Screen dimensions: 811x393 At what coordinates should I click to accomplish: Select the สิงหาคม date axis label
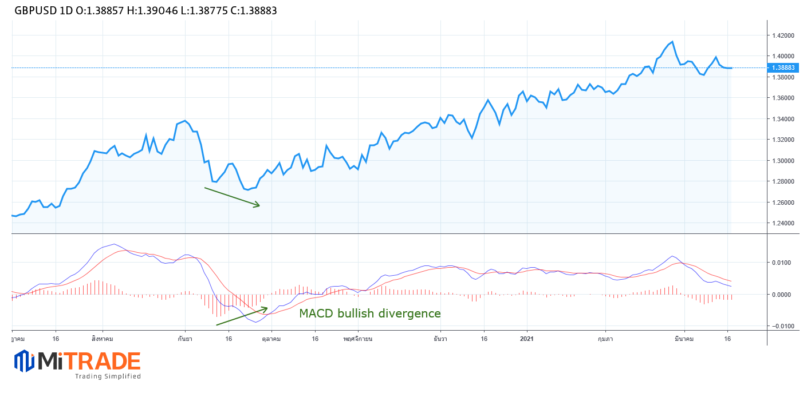point(102,339)
